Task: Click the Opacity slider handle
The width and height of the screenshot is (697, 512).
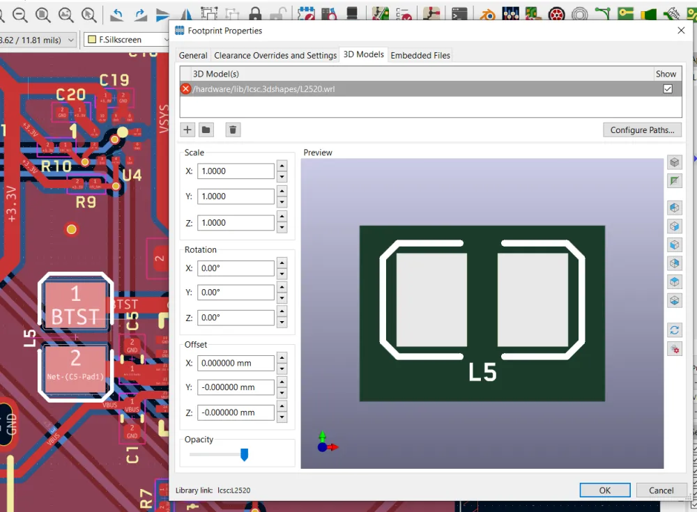Action: click(244, 455)
